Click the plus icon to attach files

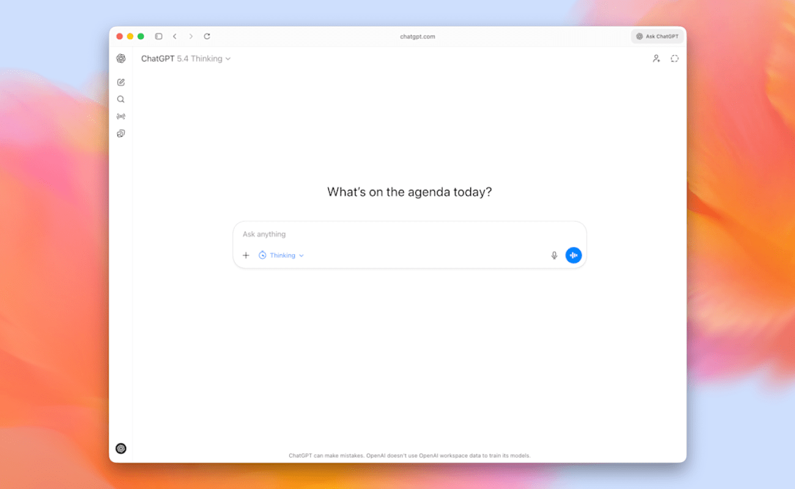point(246,256)
